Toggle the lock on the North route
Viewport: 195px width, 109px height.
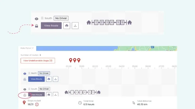point(25,79)
